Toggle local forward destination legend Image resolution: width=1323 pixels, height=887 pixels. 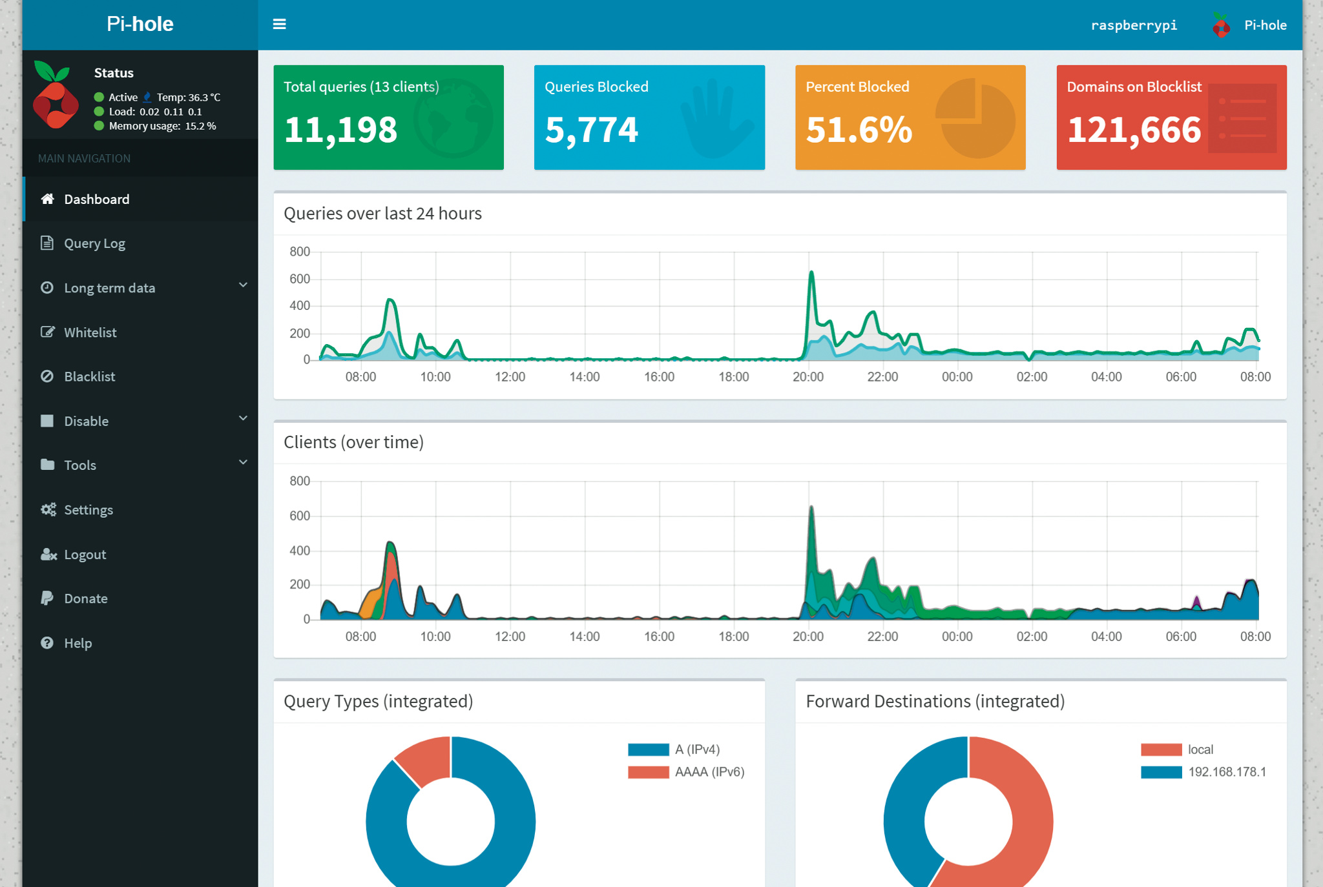(x=1200, y=749)
